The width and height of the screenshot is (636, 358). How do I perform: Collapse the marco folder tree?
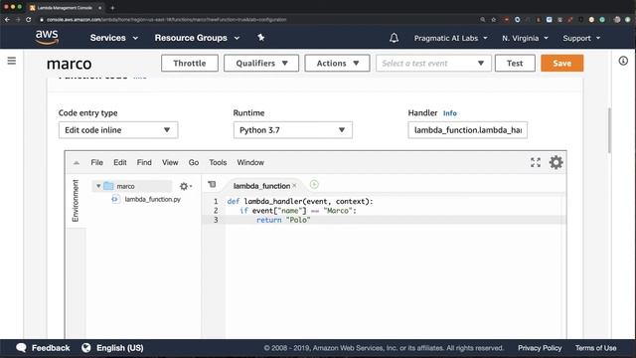click(98, 186)
